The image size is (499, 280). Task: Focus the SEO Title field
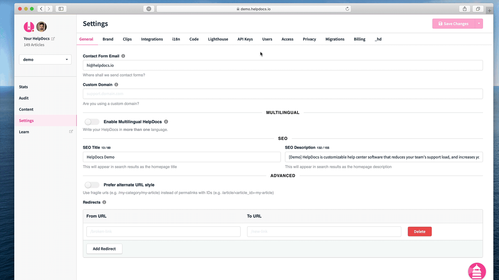click(182, 157)
